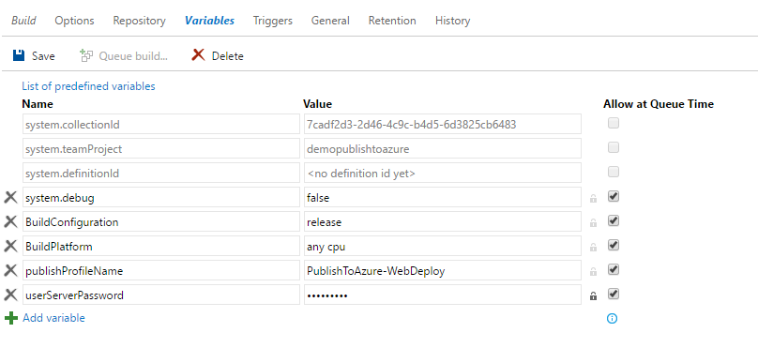Open the queue time info icon

tap(612, 318)
